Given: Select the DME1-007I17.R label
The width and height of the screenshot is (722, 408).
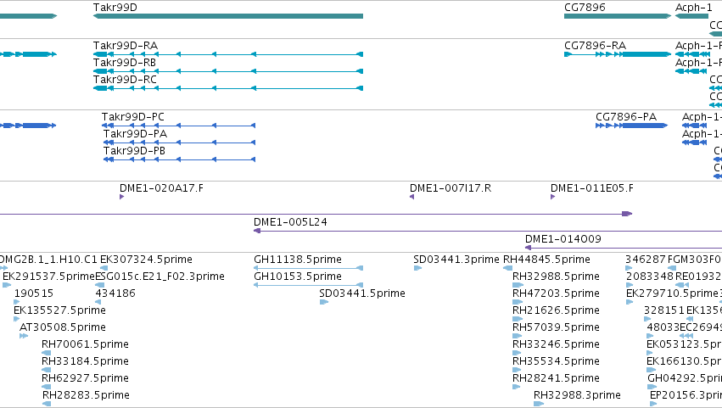Looking at the screenshot, I should click(x=451, y=188).
